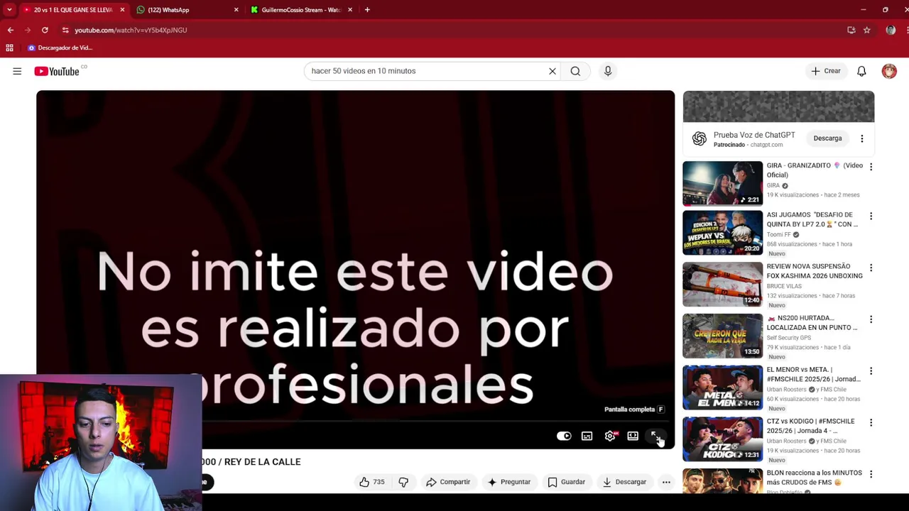Reload the page
This screenshot has height=511, width=909.
pos(45,30)
